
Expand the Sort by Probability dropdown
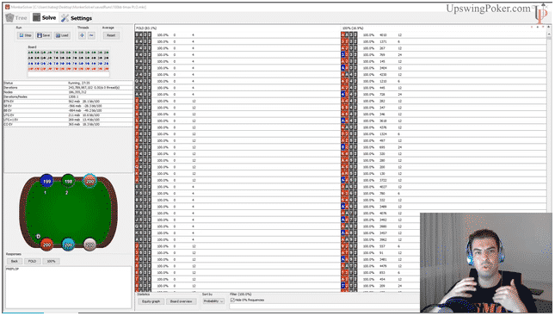point(213,301)
